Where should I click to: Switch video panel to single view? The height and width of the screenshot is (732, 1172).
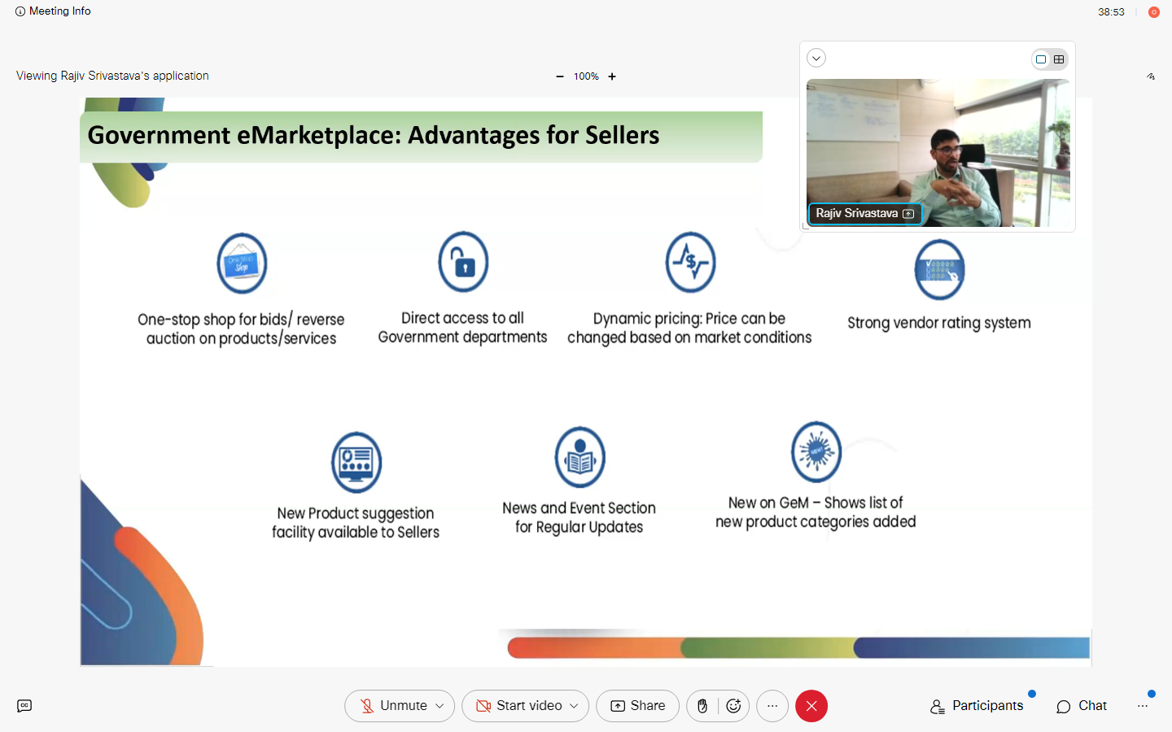1041,59
